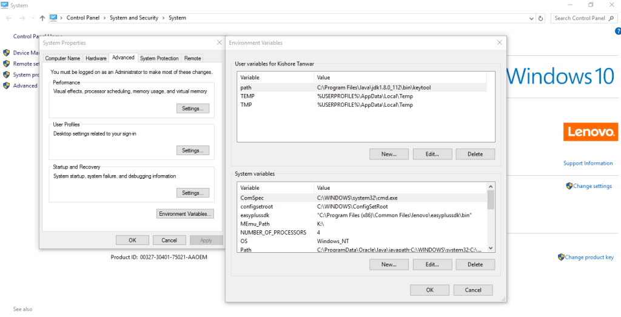Open Performance Settings button
The image size is (621, 317).
tap(193, 108)
